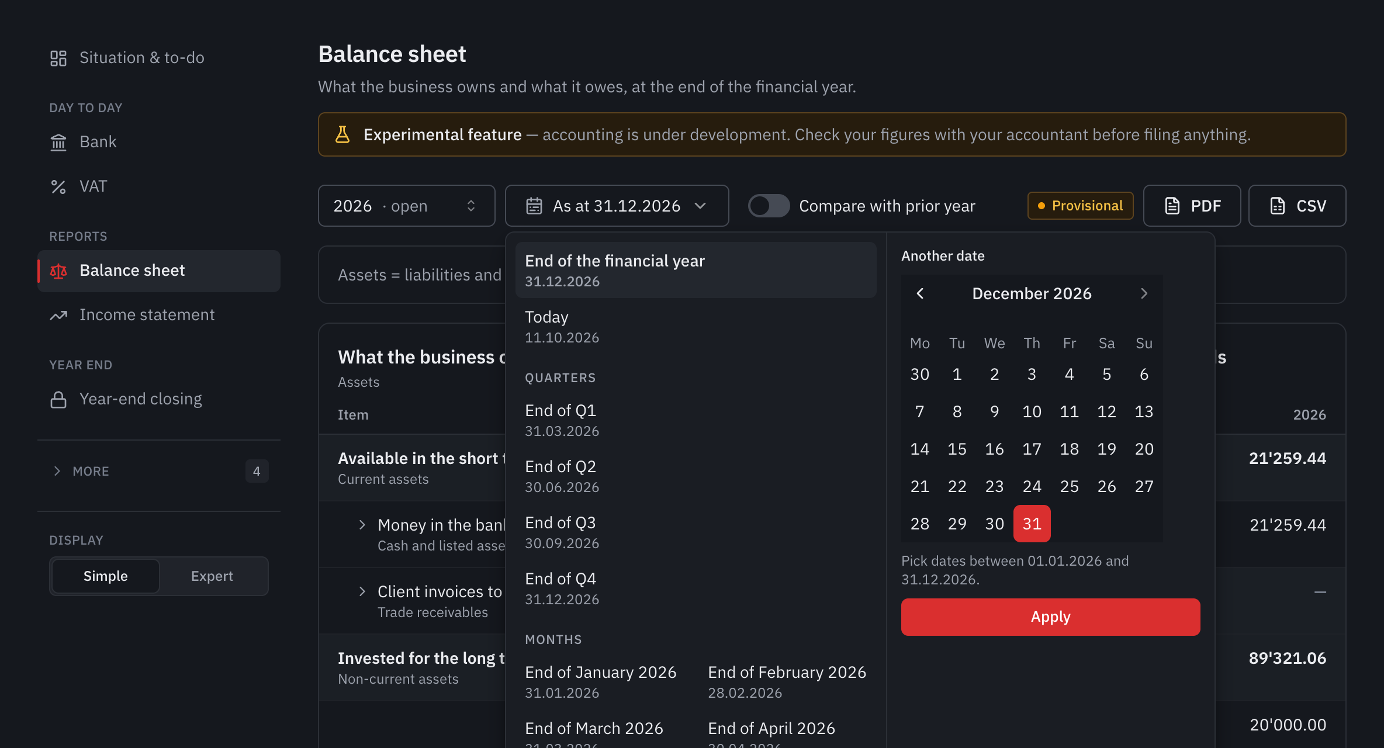Click the badge showing 4 next to MORE
Screen dimensions: 1384x748
pyautogui.click(x=257, y=471)
